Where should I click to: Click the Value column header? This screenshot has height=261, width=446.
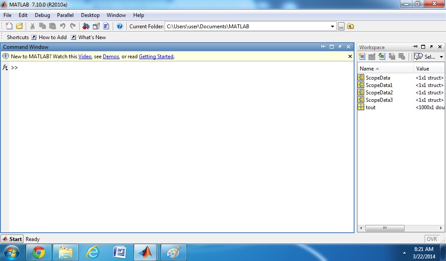point(429,68)
